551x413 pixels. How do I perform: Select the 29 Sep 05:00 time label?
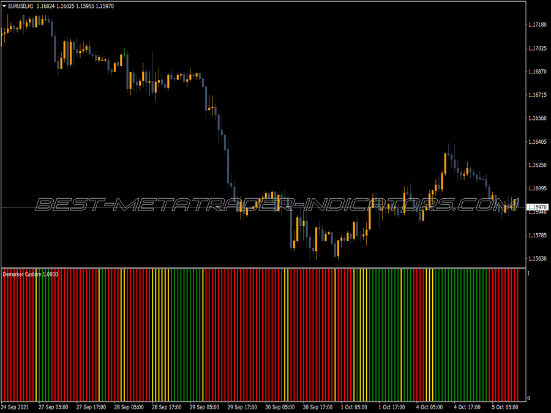pyautogui.click(x=204, y=407)
